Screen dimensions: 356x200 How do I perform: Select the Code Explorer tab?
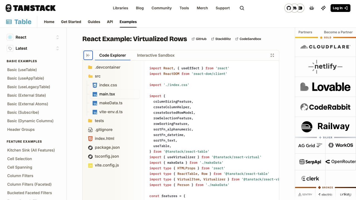pos(113,55)
